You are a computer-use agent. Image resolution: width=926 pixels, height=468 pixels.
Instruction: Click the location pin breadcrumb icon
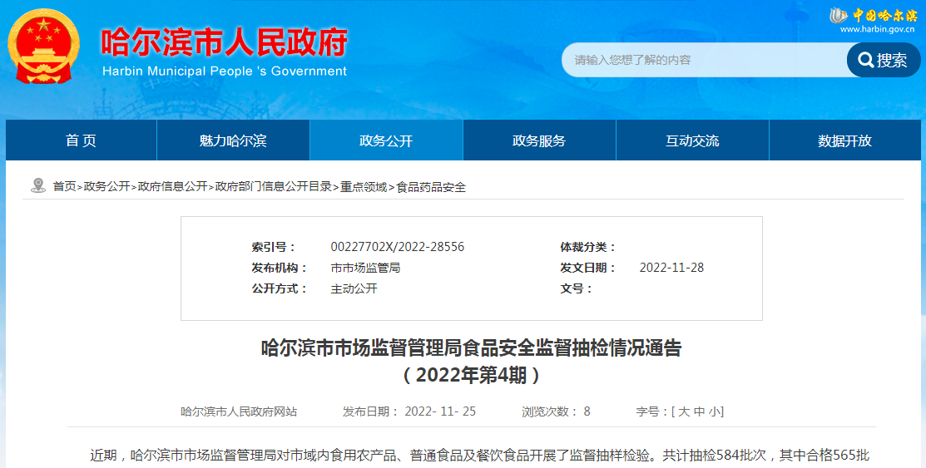tap(37, 185)
